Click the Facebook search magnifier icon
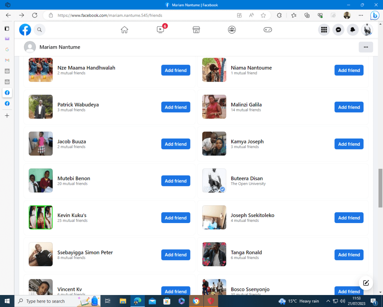 pos(39,30)
